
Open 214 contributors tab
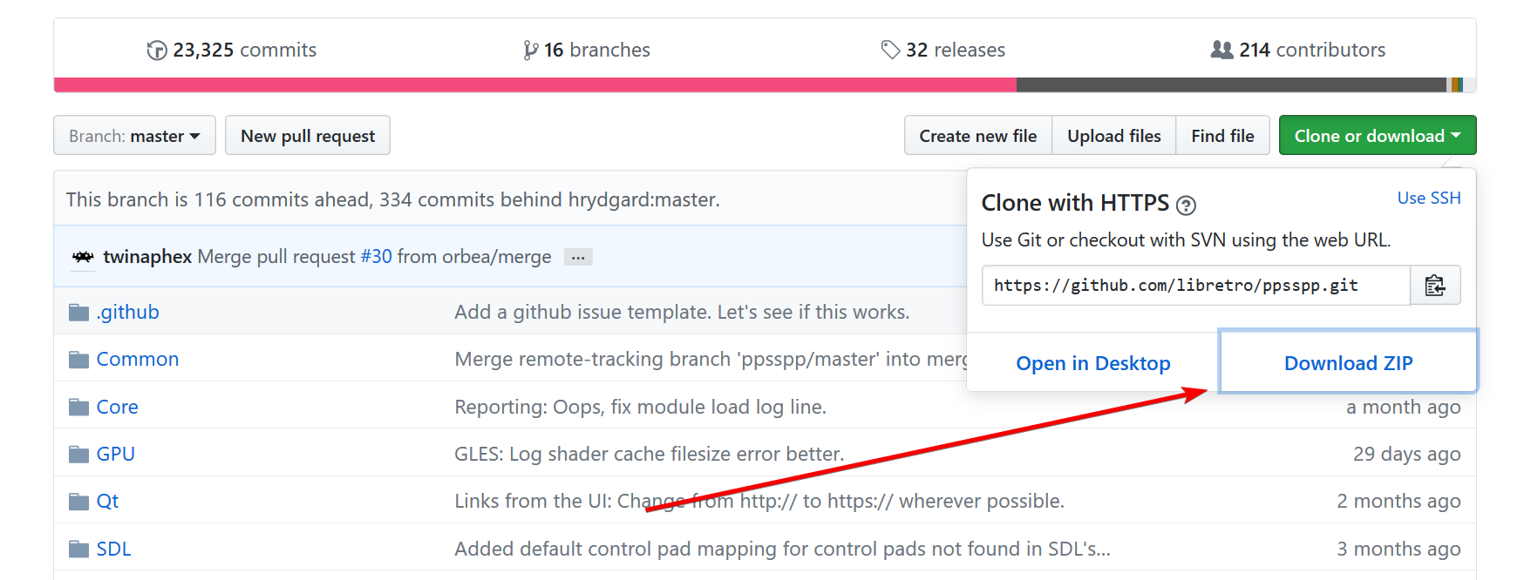tap(1298, 51)
